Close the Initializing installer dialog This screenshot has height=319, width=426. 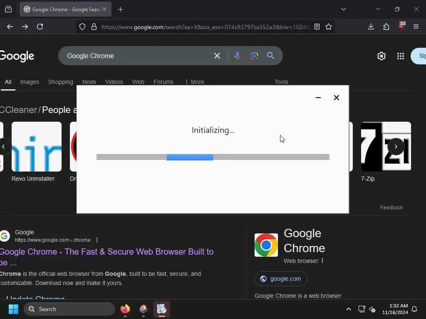[x=336, y=98]
